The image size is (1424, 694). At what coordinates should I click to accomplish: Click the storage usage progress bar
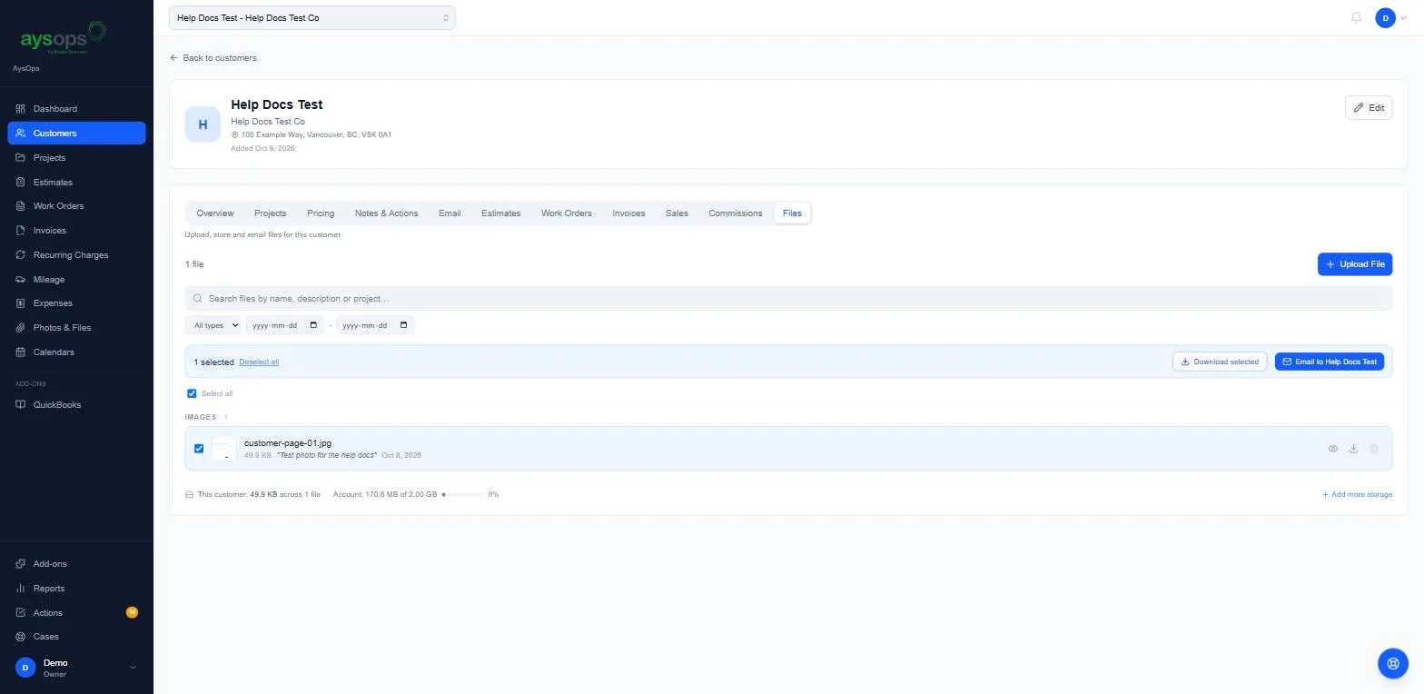[x=462, y=495]
